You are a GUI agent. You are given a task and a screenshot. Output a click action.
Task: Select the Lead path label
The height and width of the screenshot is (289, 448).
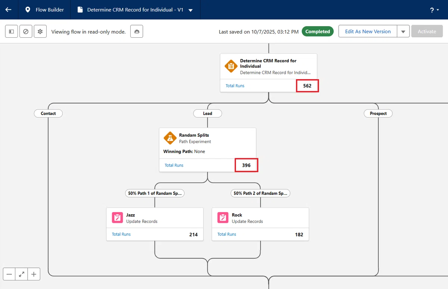[208, 114]
